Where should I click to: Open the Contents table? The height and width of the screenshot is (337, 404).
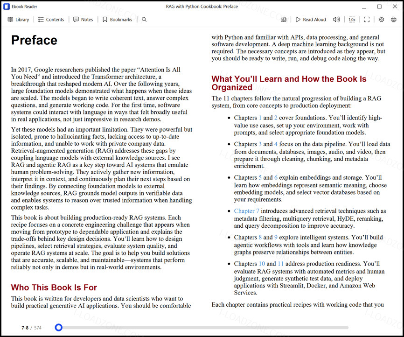[x=51, y=19]
